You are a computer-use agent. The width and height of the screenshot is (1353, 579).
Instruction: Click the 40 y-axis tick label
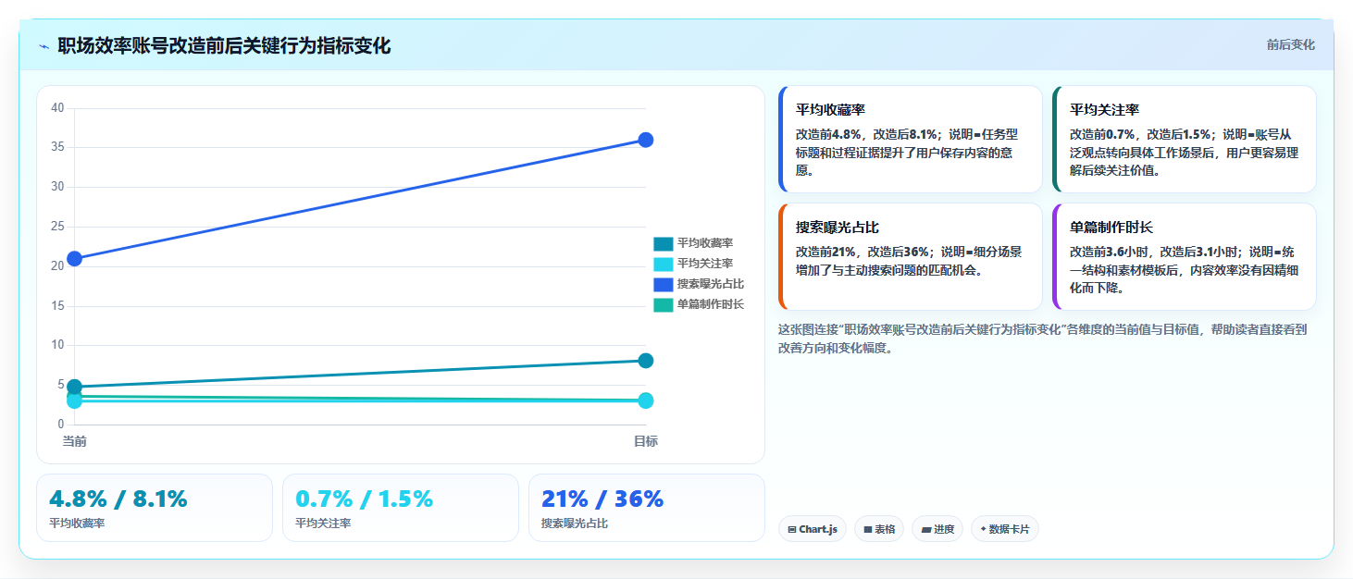point(57,108)
